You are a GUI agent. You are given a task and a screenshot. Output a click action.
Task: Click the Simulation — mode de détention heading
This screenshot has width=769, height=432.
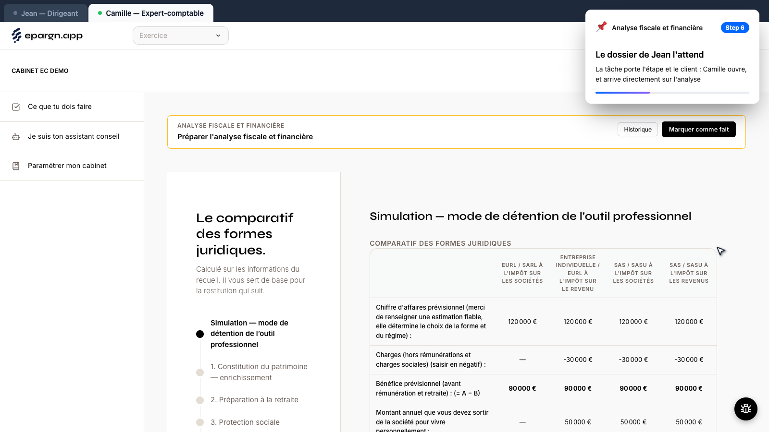pos(530,216)
